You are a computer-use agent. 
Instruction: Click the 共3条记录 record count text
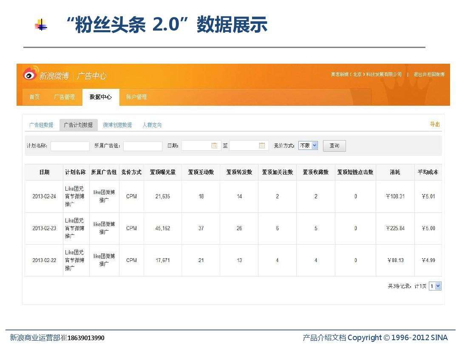(x=399, y=286)
